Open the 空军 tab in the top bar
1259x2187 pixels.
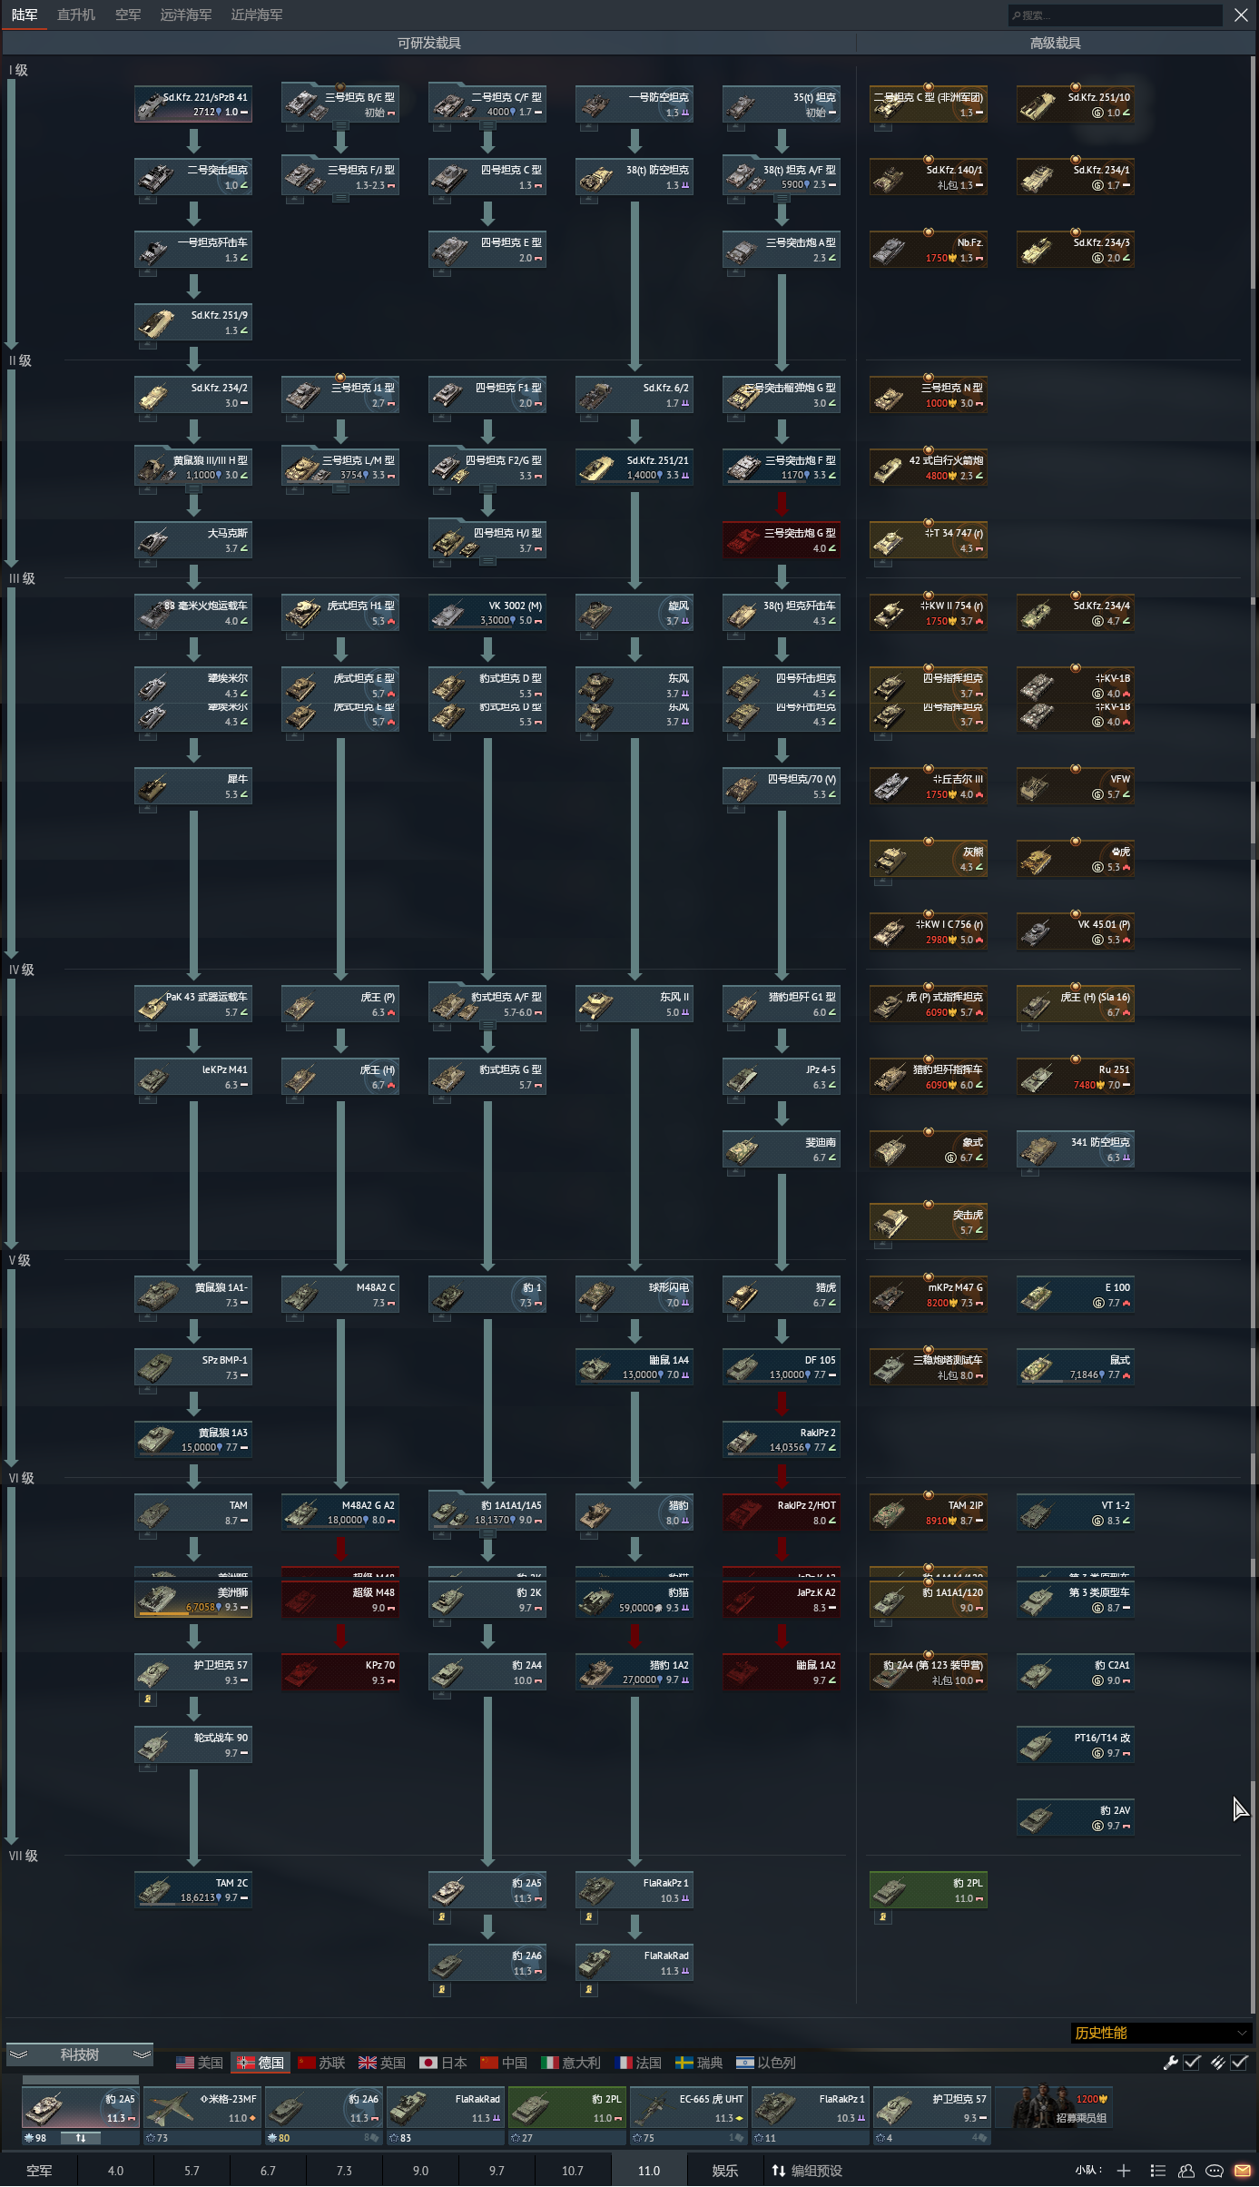128,15
